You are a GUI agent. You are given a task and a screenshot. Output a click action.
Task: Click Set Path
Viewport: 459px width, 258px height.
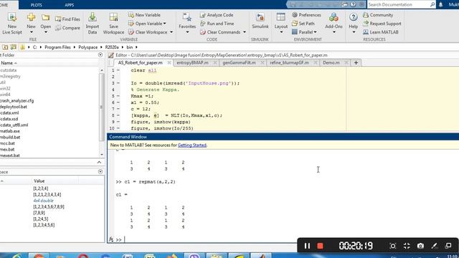[303, 24]
